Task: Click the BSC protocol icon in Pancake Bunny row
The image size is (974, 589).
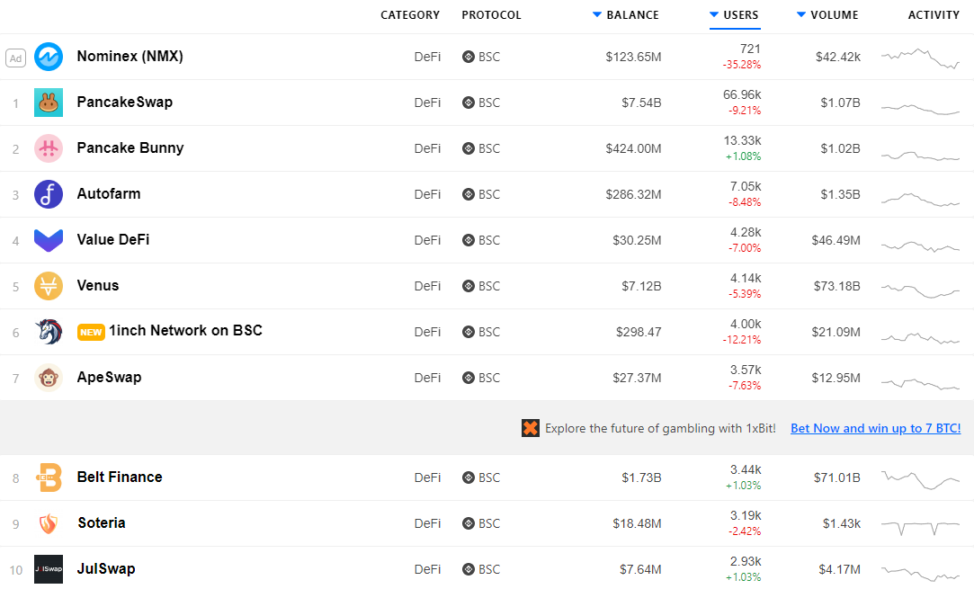Action: point(469,148)
